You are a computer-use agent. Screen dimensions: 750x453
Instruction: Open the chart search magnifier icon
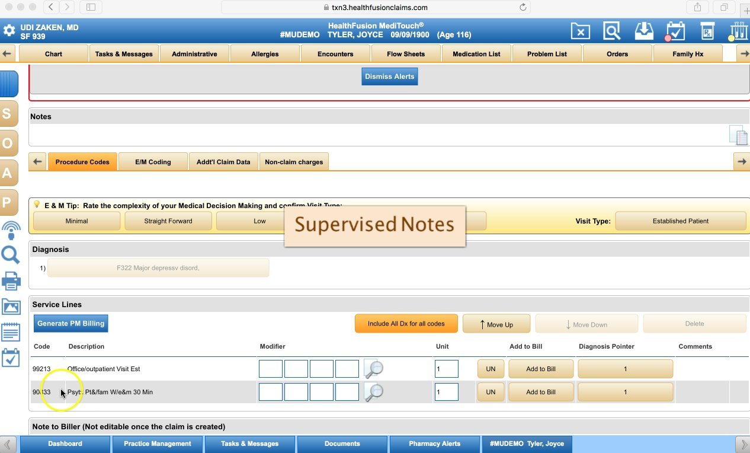611,31
